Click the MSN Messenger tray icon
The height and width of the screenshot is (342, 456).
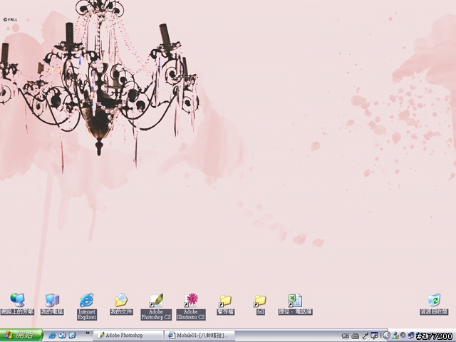pos(395,336)
